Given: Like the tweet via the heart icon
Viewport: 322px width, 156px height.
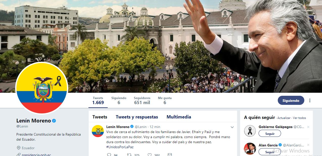Looking at the screenshot, I should point(150,154).
